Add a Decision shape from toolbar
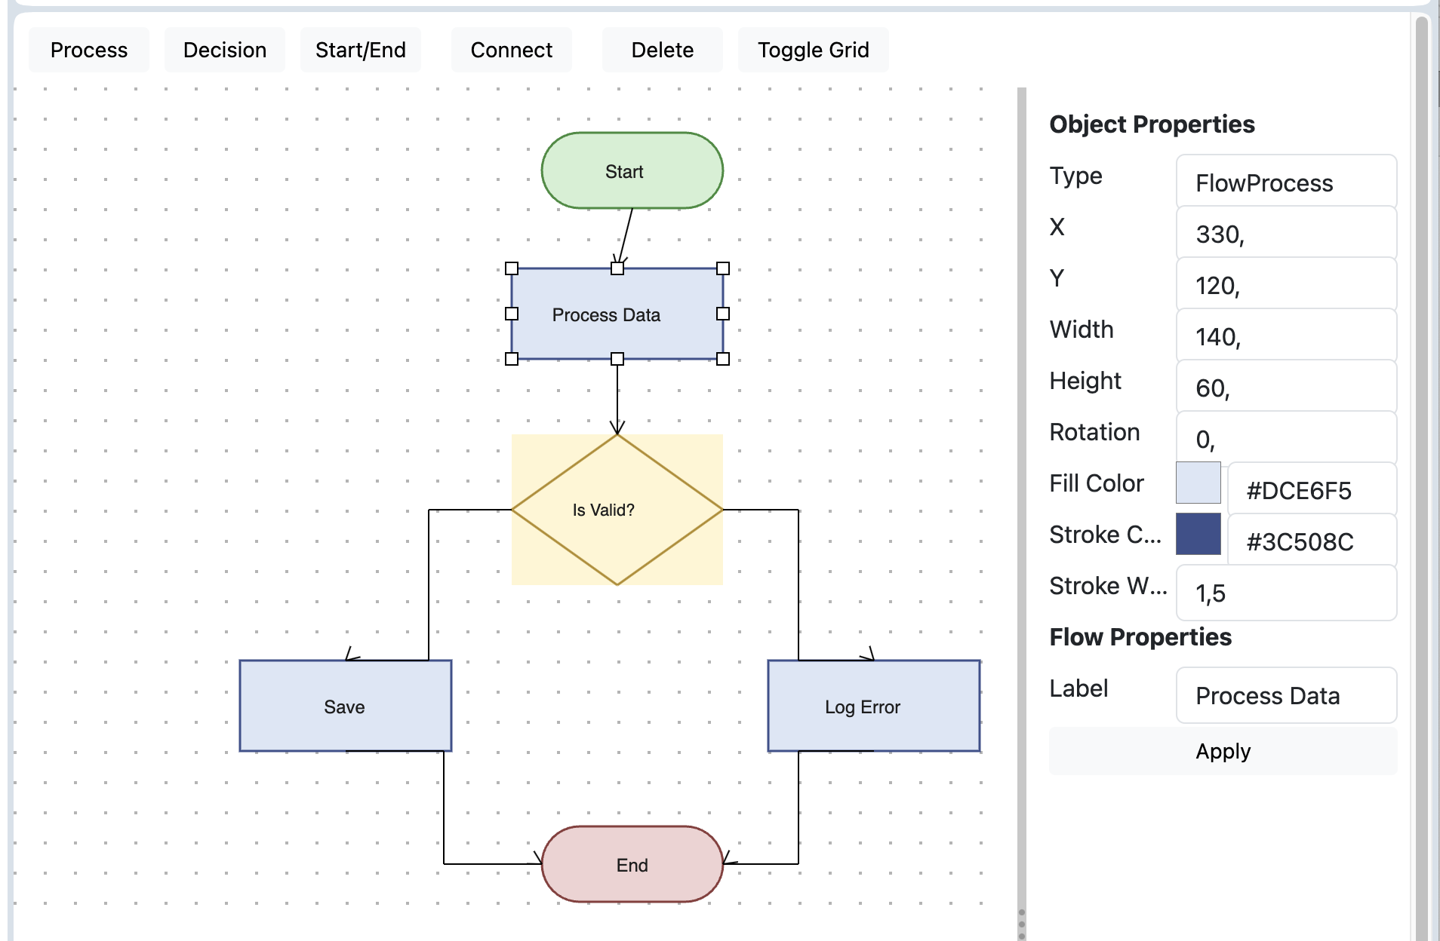The height and width of the screenshot is (941, 1440). (225, 50)
